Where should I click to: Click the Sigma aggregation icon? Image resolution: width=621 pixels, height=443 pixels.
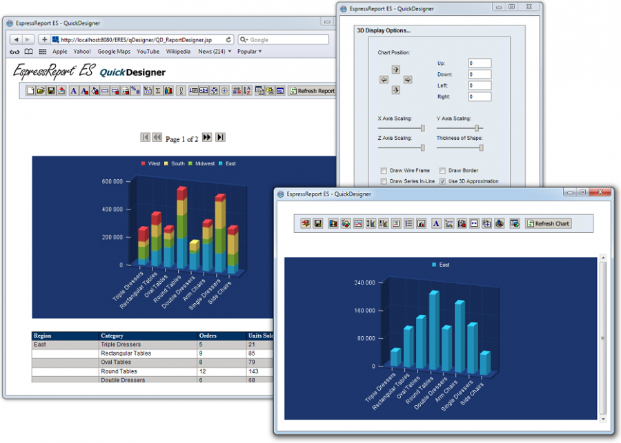pyautogui.click(x=158, y=91)
